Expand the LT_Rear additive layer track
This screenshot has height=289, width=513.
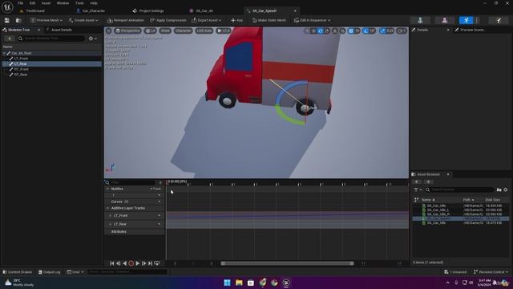111,224
